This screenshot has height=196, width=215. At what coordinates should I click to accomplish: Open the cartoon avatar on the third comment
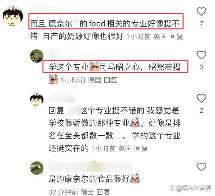click(37, 100)
